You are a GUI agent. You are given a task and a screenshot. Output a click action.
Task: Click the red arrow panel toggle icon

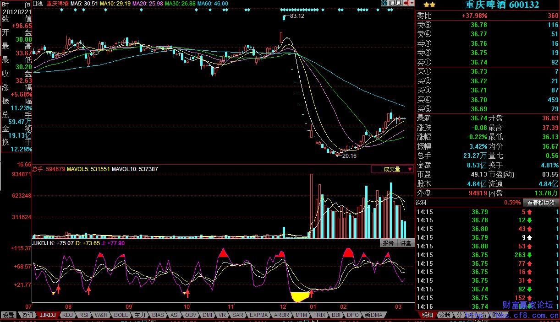(406, 3)
